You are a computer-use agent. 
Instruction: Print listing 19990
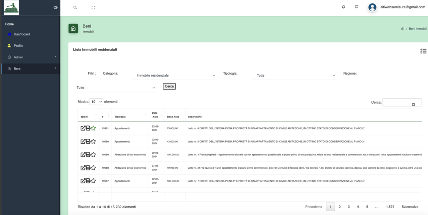88,142
